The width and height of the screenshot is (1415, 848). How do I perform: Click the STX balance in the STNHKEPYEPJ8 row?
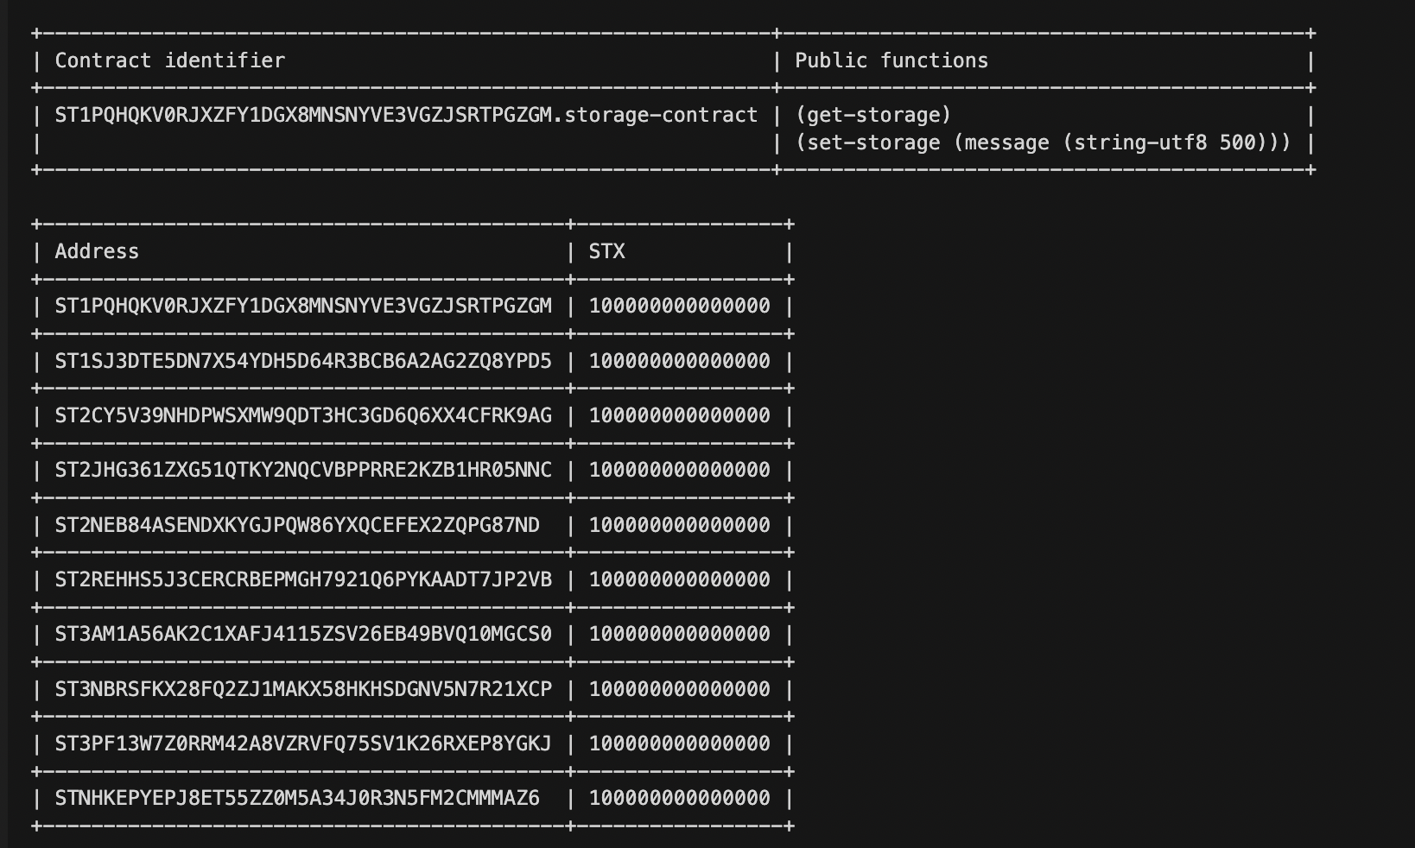pyautogui.click(x=679, y=798)
